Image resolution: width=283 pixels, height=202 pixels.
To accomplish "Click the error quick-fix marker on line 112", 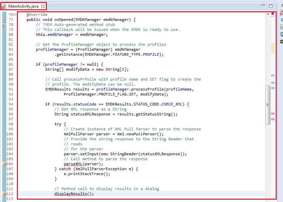I will pos(4,194).
